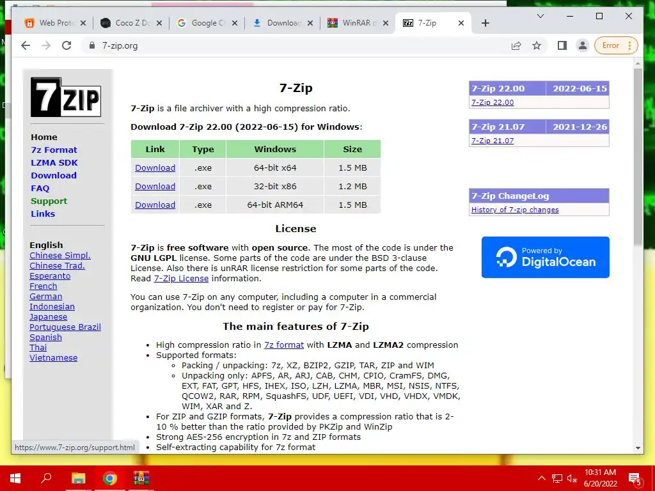Download the 32-bit x86 .exe
Image resolution: width=655 pixels, height=491 pixels.
[x=155, y=186]
